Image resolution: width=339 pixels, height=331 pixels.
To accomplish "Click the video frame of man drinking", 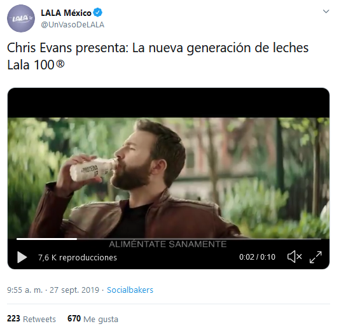I will tap(169, 178).
